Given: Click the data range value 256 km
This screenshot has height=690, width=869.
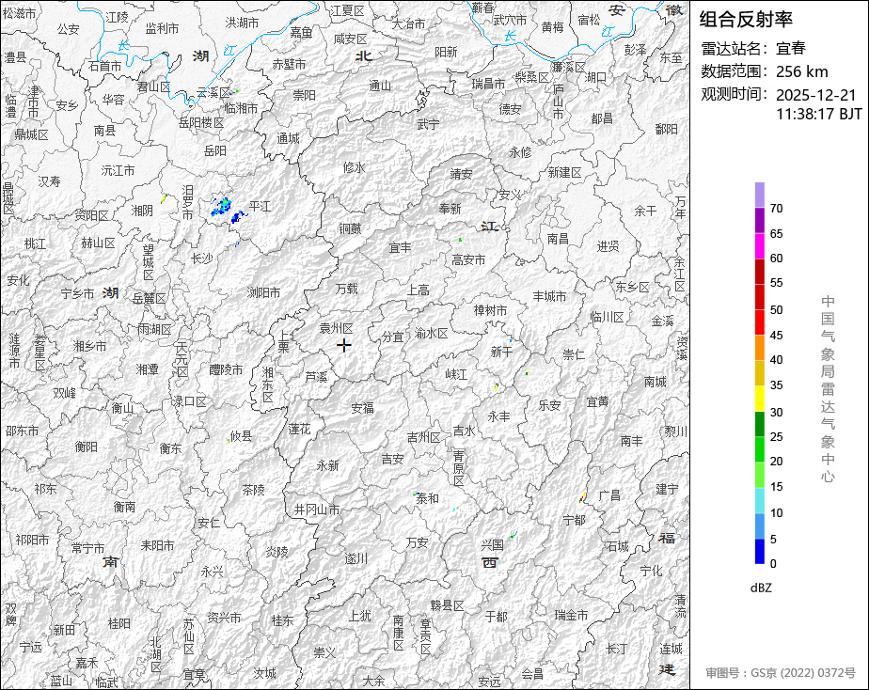Looking at the screenshot, I should click(x=802, y=71).
